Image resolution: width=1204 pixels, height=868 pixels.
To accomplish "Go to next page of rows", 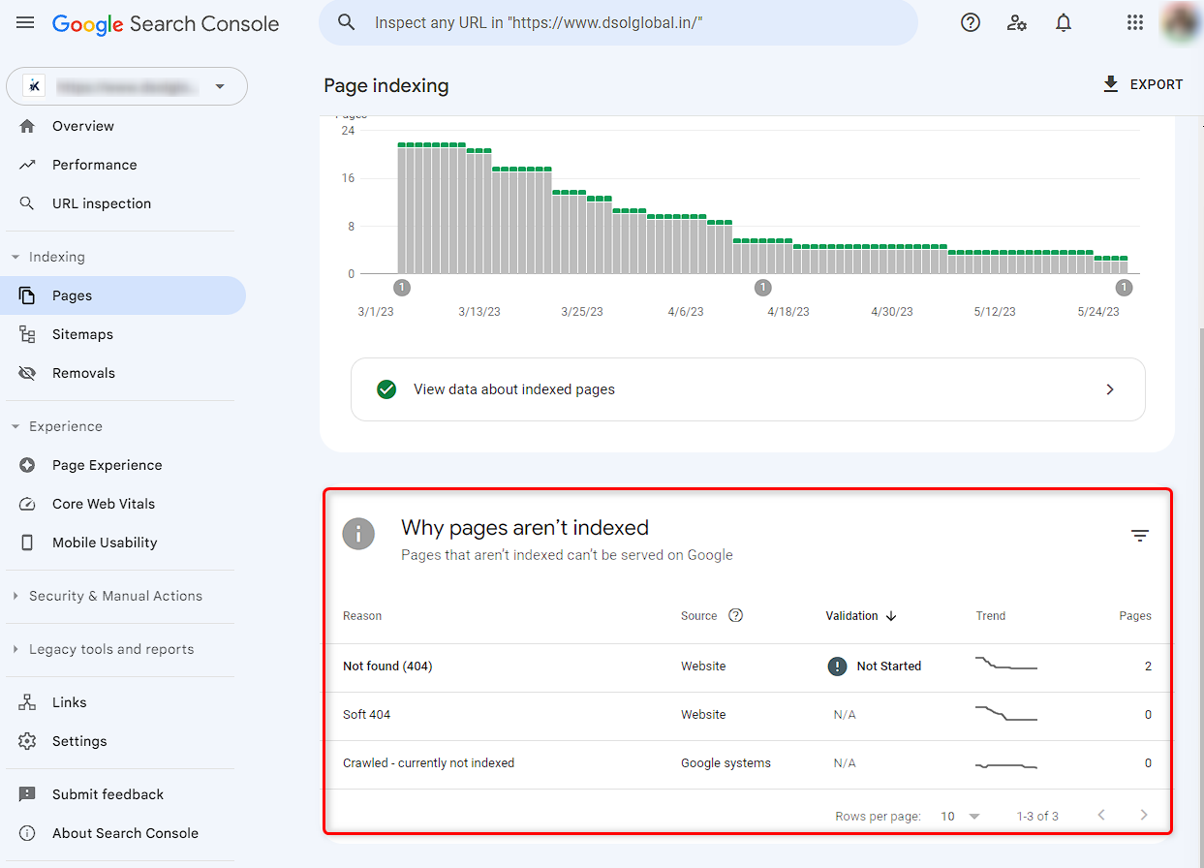I will [x=1144, y=816].
